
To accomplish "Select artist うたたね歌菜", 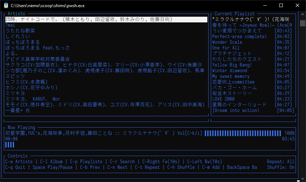I will [x=20, y=31].
